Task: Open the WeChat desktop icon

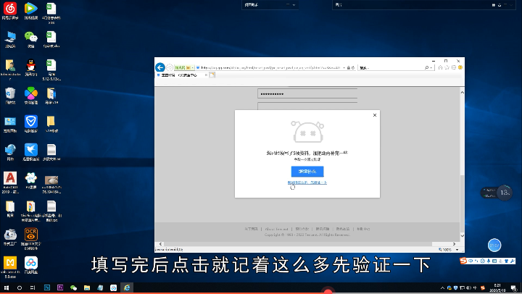Action: (x=30, y=36)
